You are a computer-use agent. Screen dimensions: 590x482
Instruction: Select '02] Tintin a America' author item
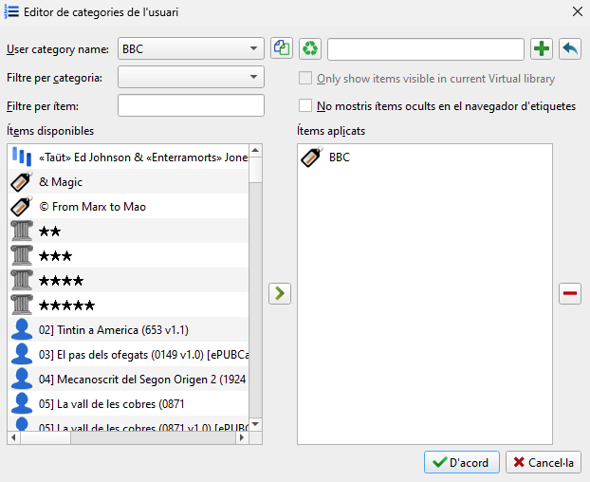coord(114,329)
